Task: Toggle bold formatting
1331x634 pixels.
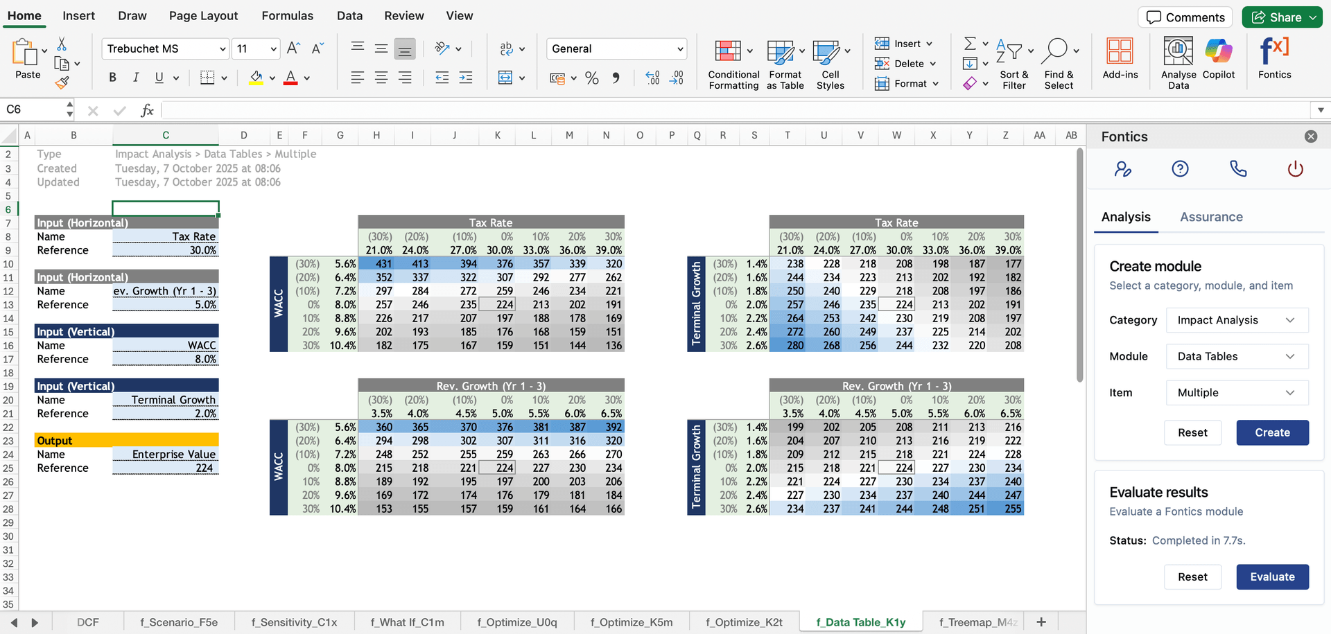Action: [112, 77]
